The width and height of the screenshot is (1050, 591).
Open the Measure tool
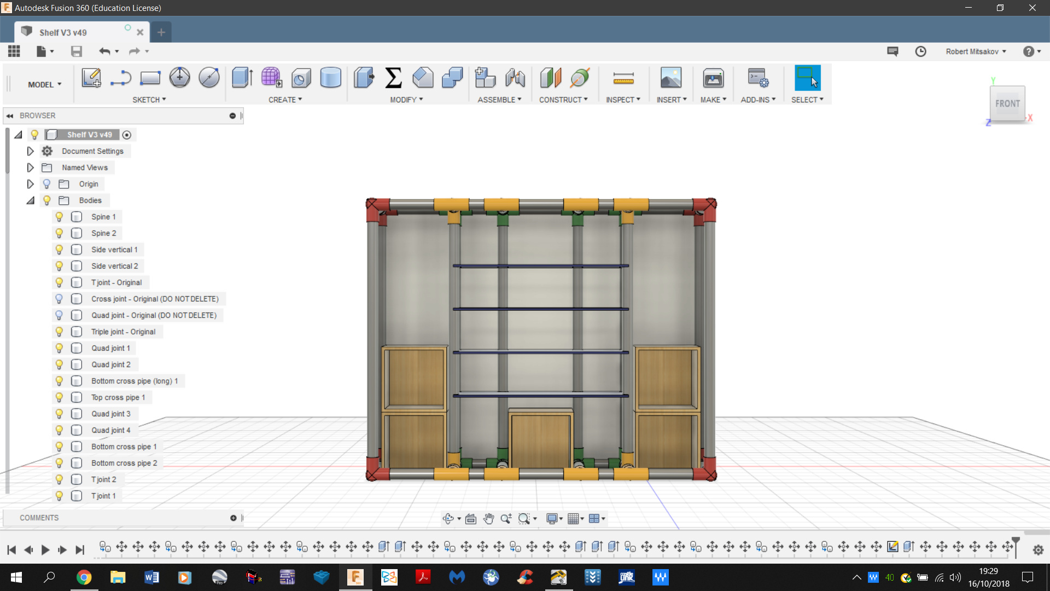(623, 78)
